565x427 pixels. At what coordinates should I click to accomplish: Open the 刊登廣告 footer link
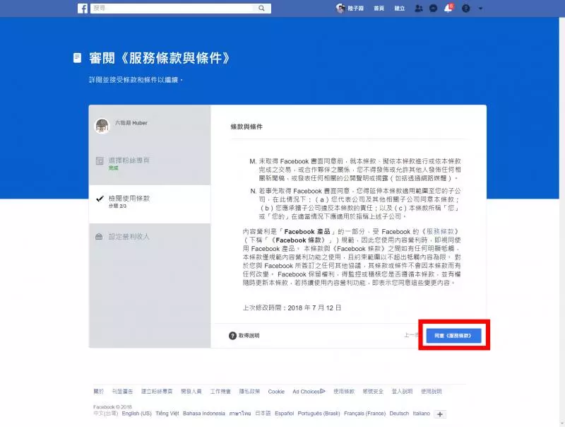(122, 391)
